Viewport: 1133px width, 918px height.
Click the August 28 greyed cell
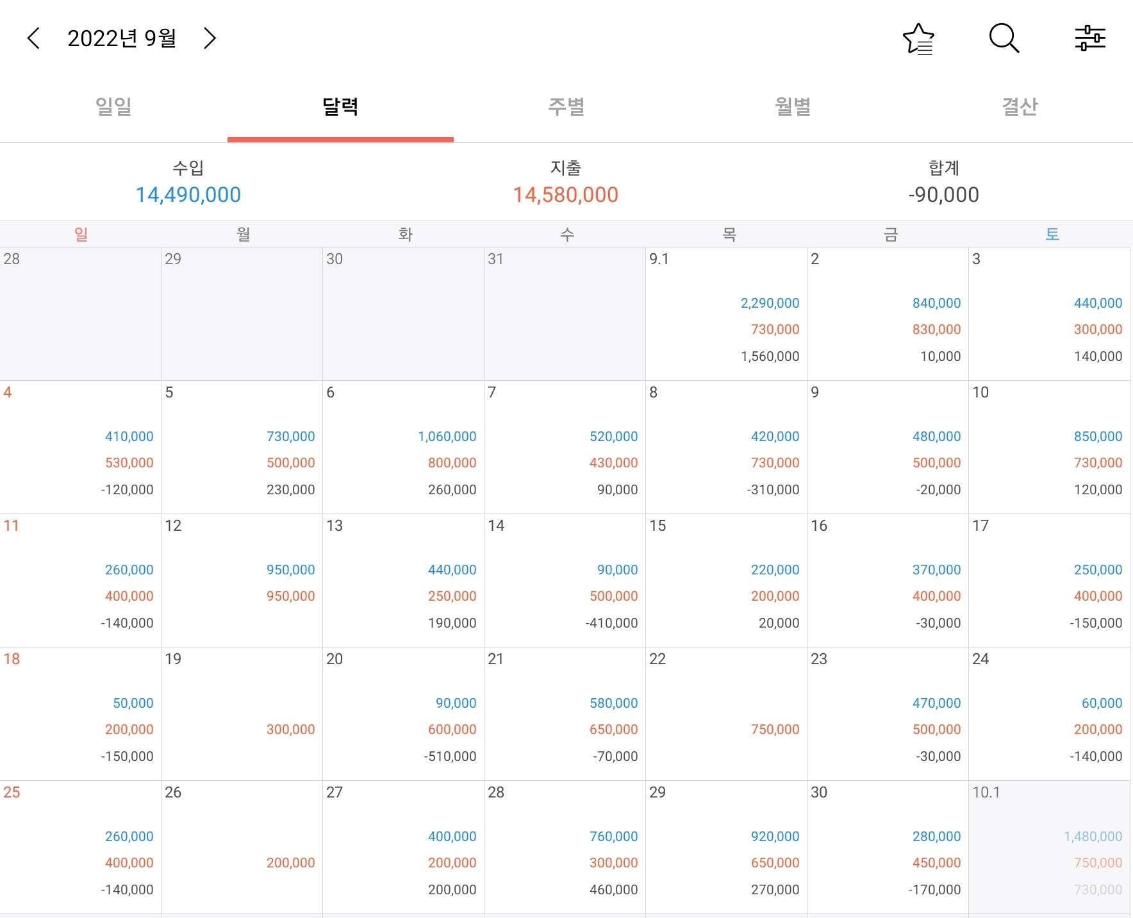tap(80, 314)
